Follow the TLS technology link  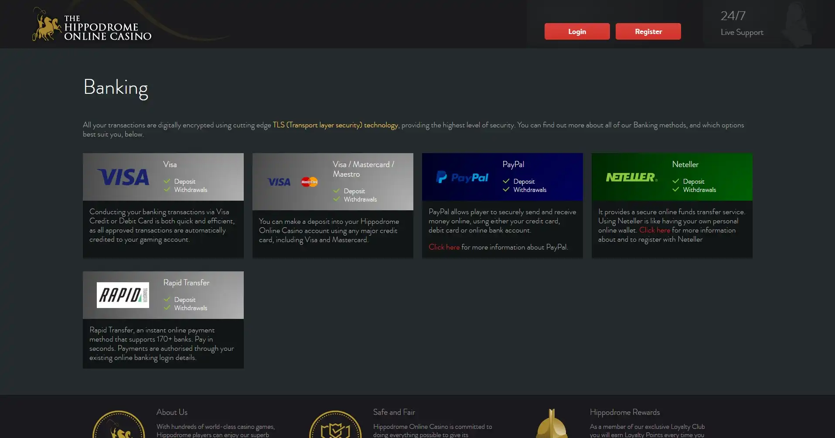coord(335,125)
